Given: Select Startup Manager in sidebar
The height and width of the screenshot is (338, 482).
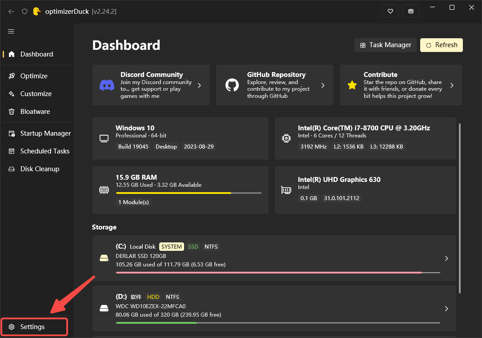Looking at the screenshot, I should [36, 133].
